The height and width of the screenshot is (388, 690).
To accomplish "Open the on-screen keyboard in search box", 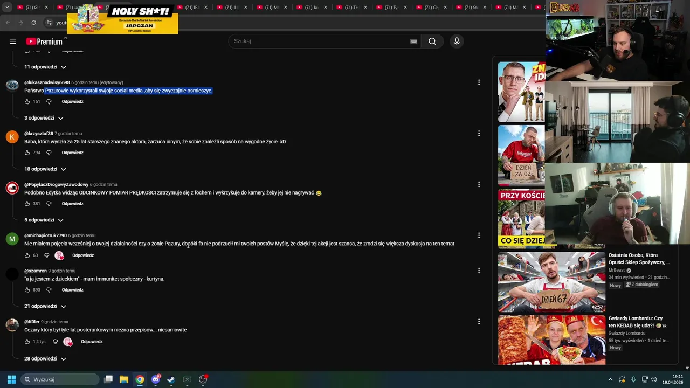I will pyautogui.click(x=413, y=41).
